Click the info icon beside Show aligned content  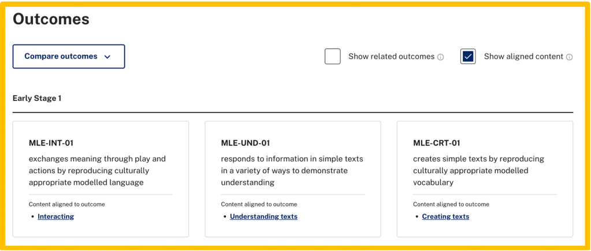569,57
